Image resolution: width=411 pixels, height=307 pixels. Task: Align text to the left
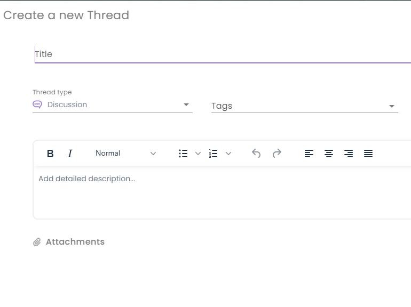pyautogui.click(x=309, y=153)
